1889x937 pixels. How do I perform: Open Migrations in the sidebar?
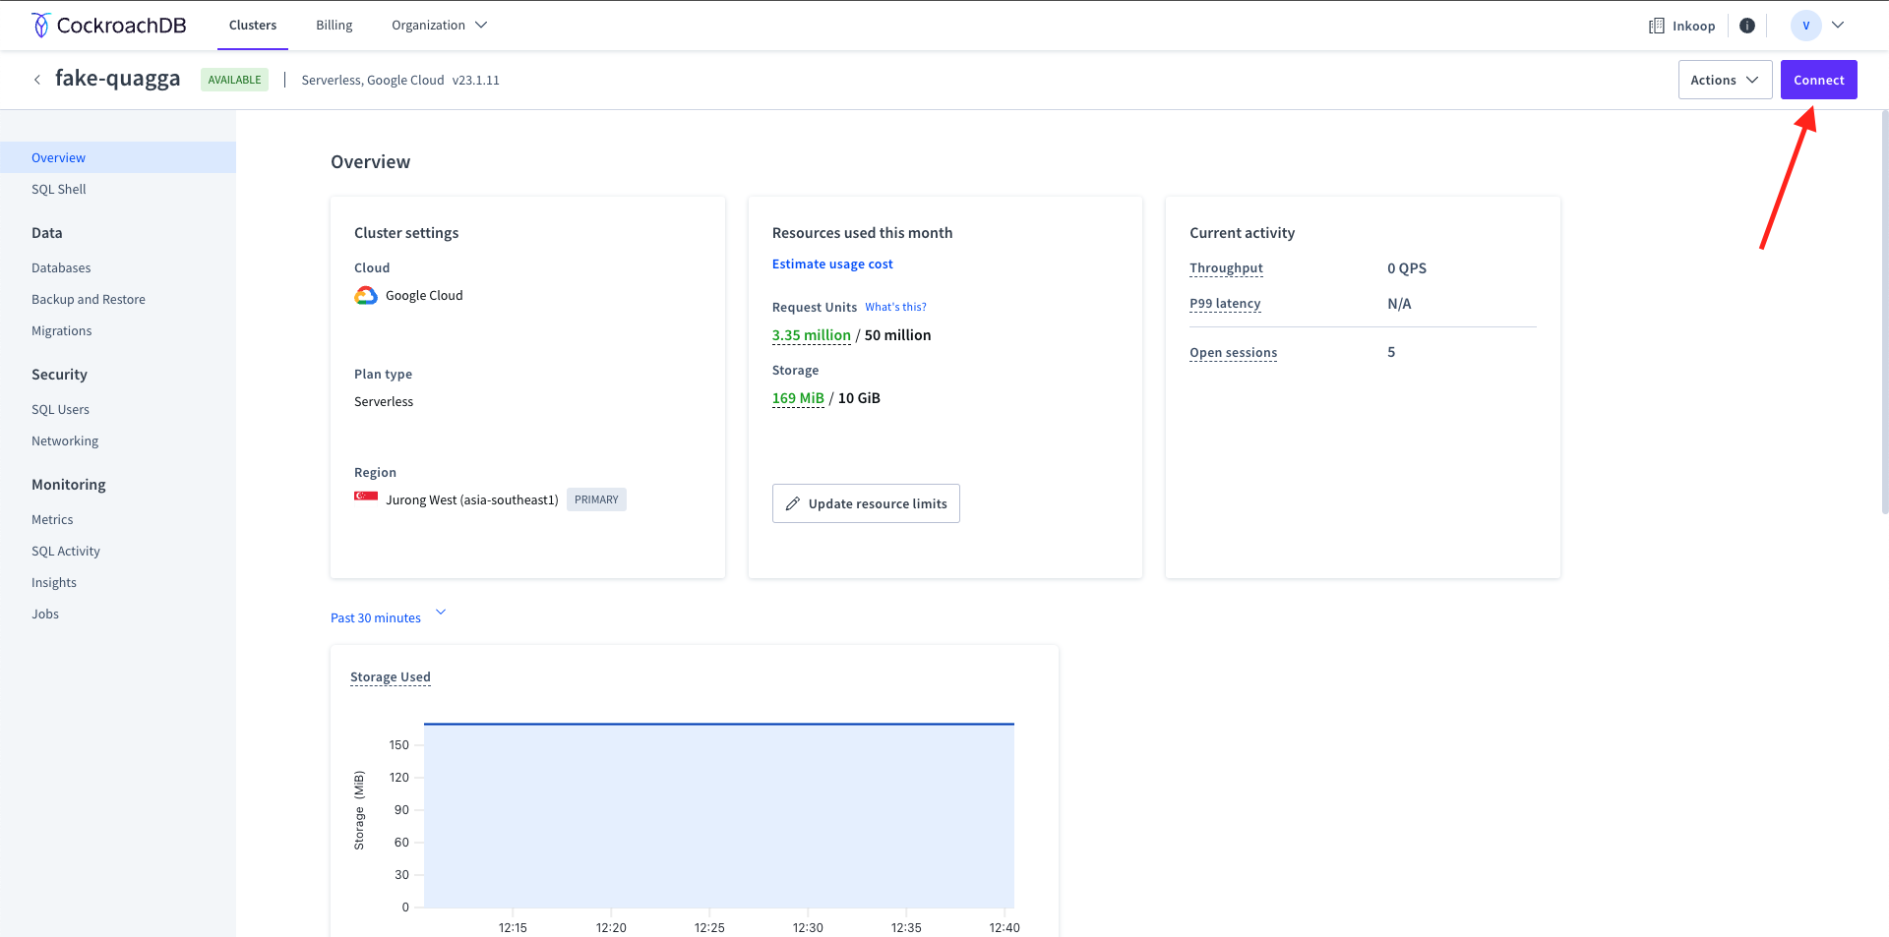(x=62, y=330)
